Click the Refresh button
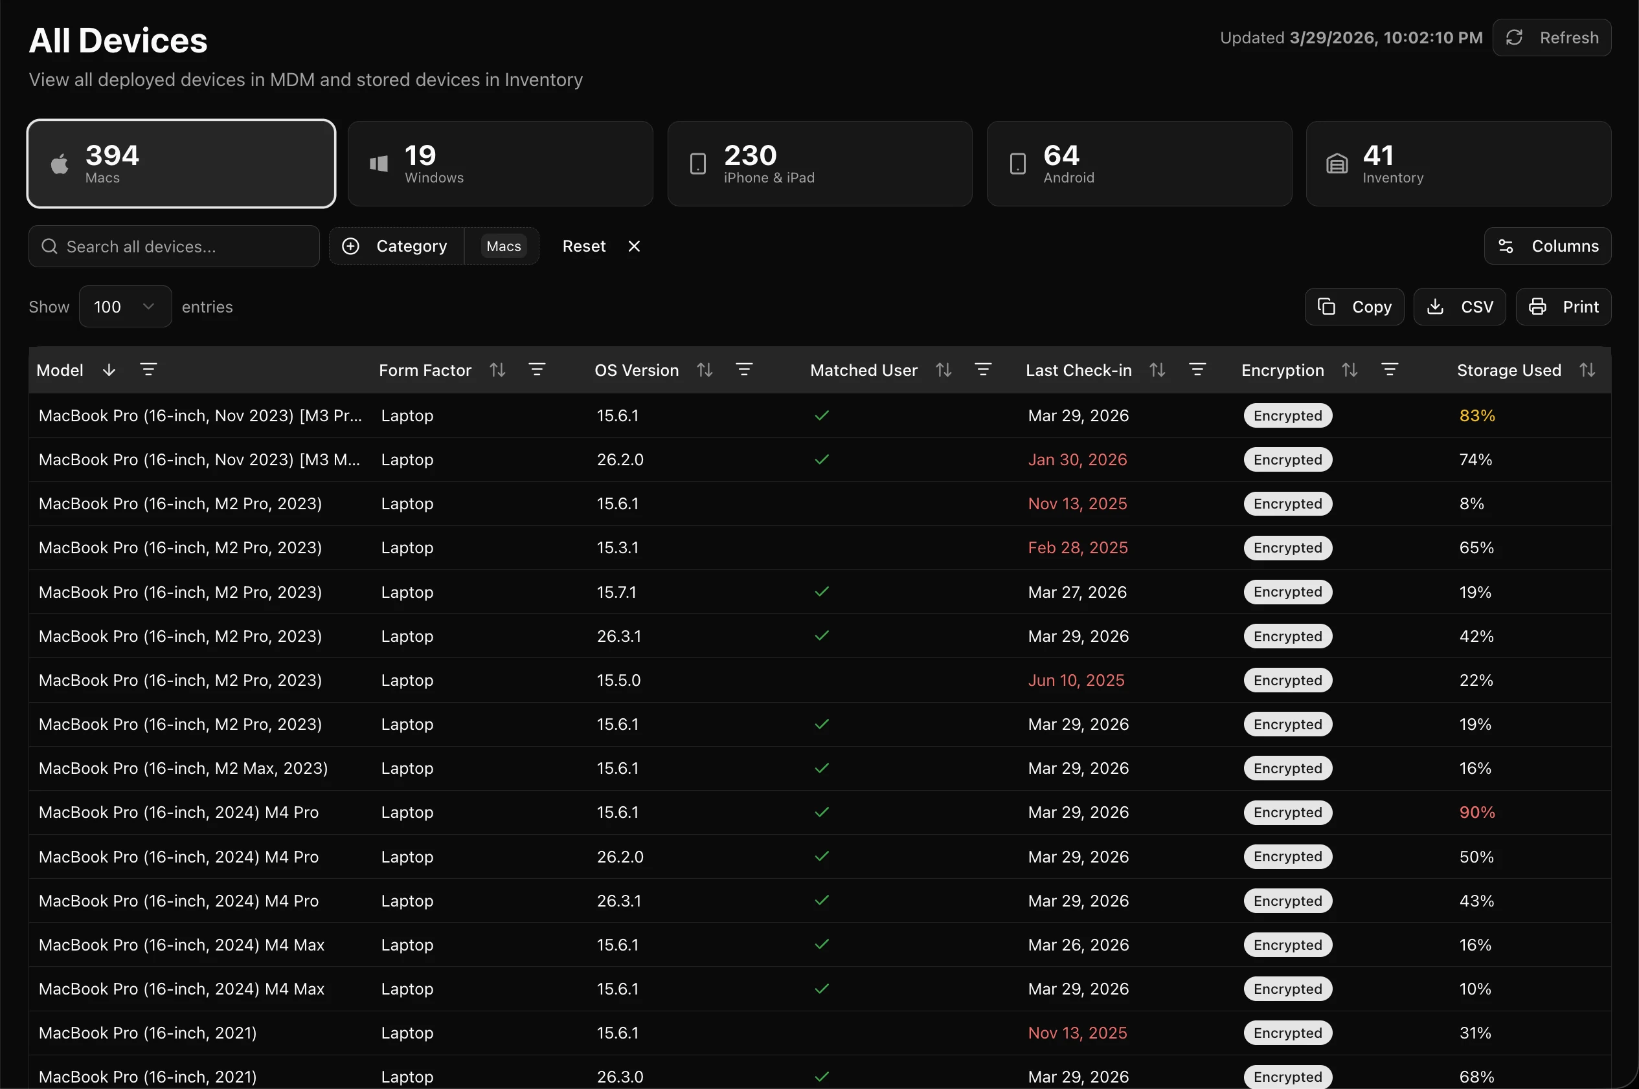This screenshot has width=1639, height=1089. (1552, 38)
